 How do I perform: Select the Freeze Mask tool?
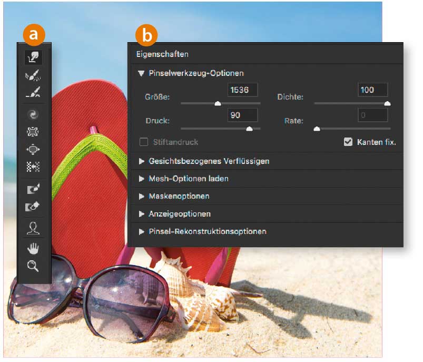(33, 189)
